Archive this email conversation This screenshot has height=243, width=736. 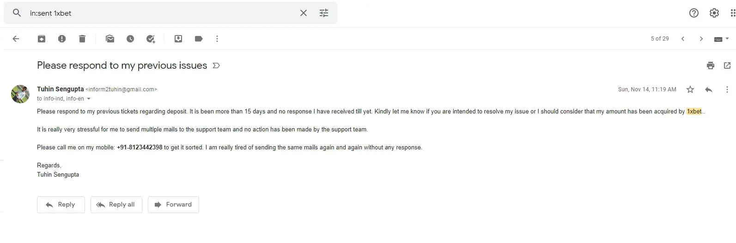(42, 39)
